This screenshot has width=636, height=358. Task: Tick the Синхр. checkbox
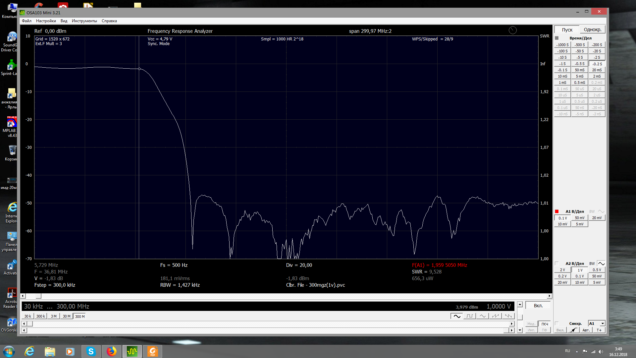557,324
